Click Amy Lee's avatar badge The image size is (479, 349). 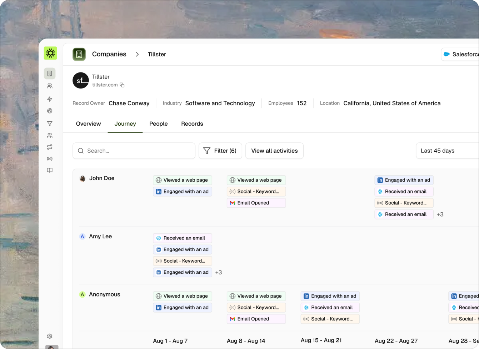tap(82, 236)
